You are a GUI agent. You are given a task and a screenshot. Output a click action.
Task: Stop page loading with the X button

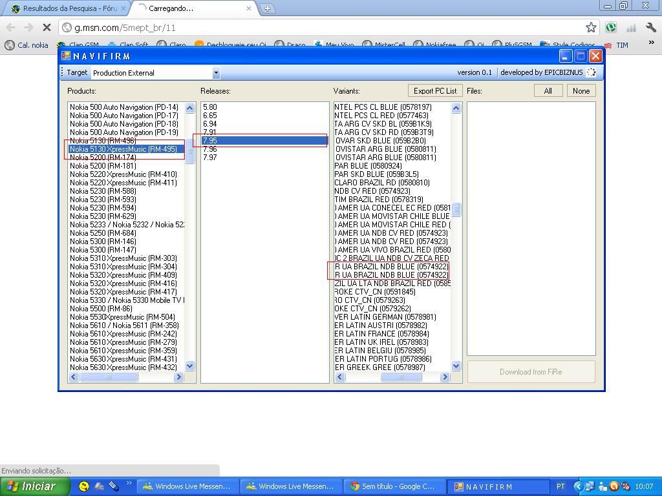pyautogui.click(x=47, y=28)
